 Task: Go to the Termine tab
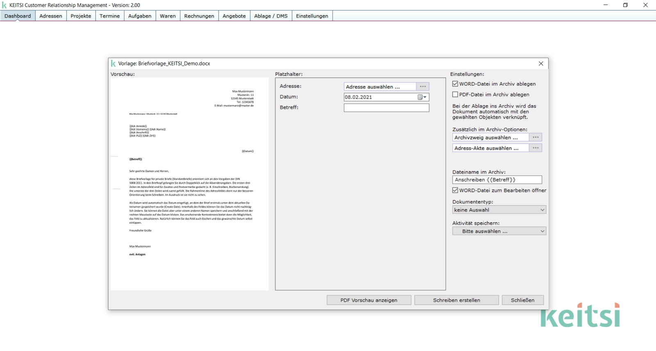click(109, 16)
